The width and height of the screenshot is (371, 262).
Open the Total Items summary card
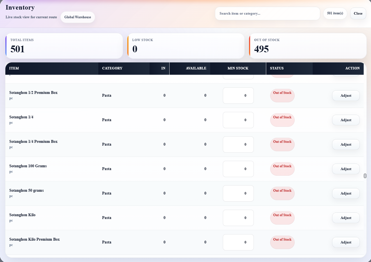tap(64, 46)
